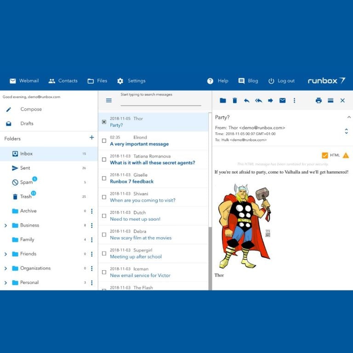Open the Settings gear icon
The height and width of the screenshot is (353, 353).
tap(120, 81)
